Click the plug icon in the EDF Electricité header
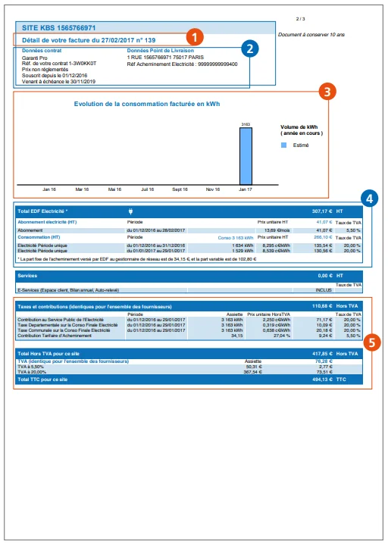 (130, 211)
